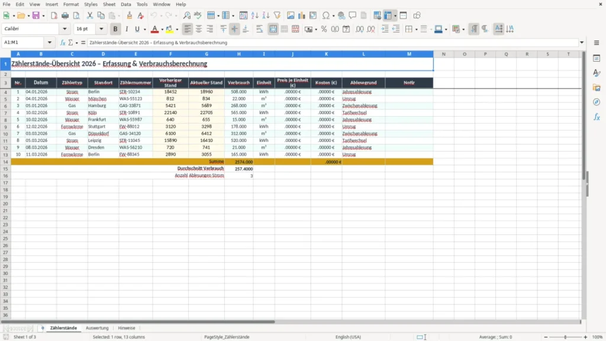Open the Format menu
Viewport: 606px width, 341px height.
tap(71, 4)
